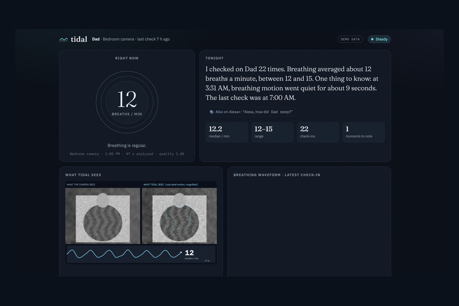Click the WHAT TIDAL SEES heading
This screenshot has width=459, height=306.
pos(83,175)
